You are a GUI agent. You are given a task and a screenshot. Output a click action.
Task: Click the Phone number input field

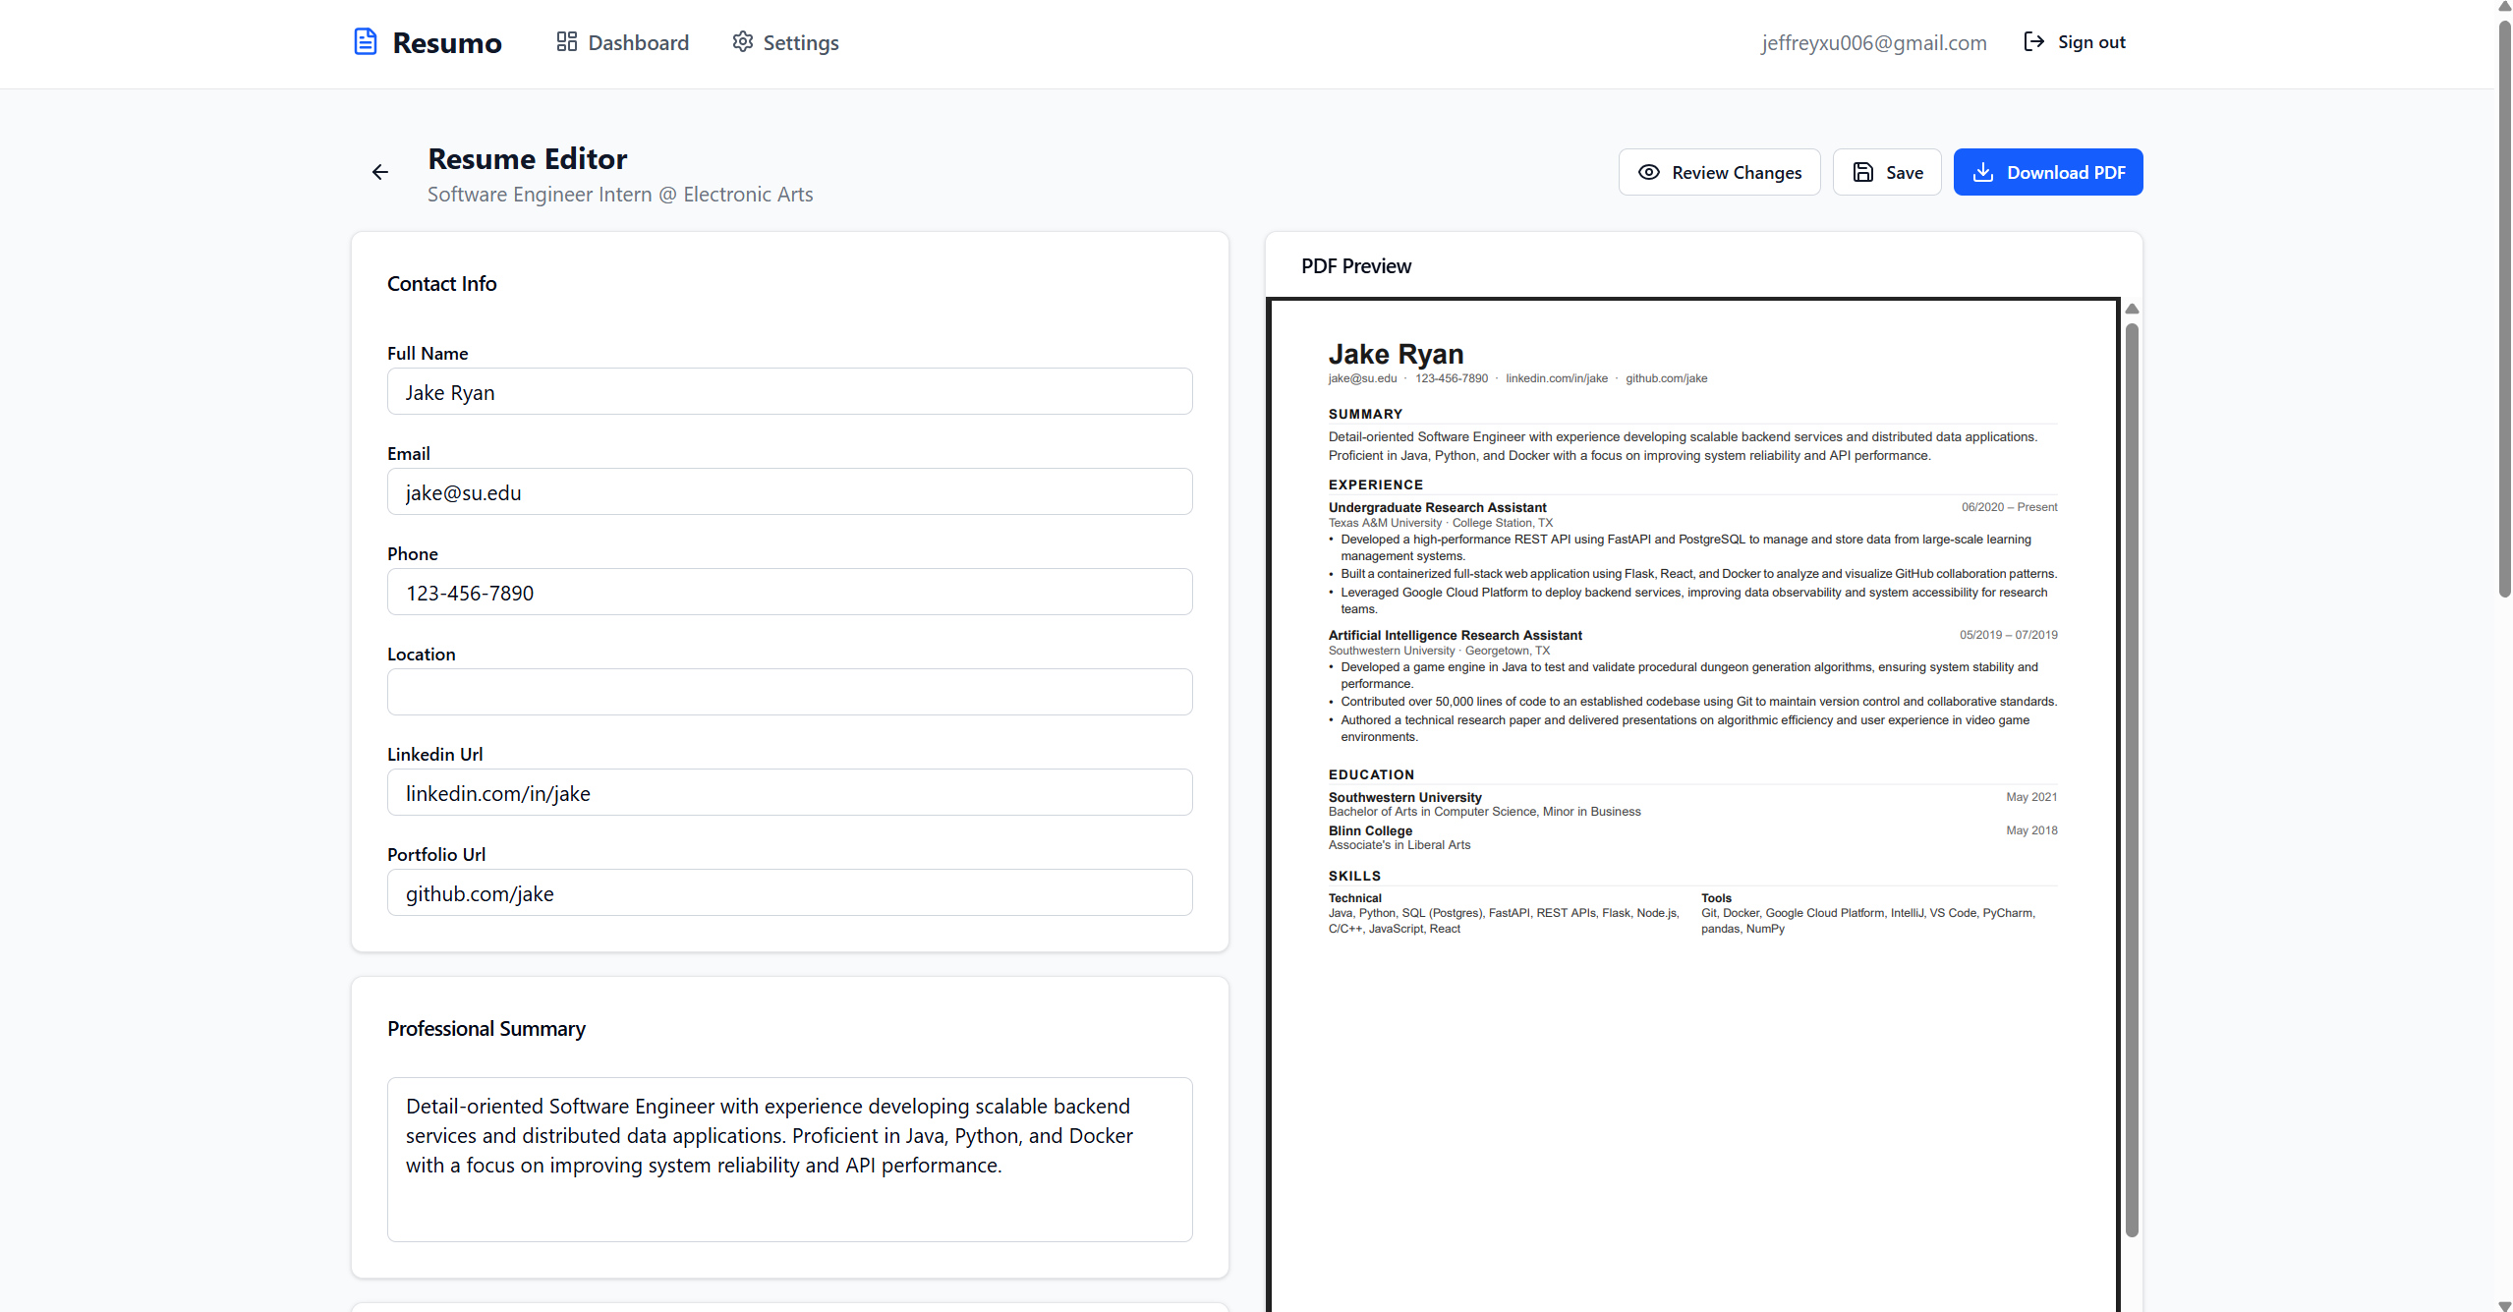[789, 593]
